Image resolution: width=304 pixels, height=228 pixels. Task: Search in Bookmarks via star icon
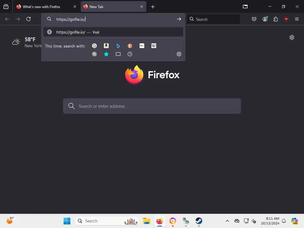106,54
